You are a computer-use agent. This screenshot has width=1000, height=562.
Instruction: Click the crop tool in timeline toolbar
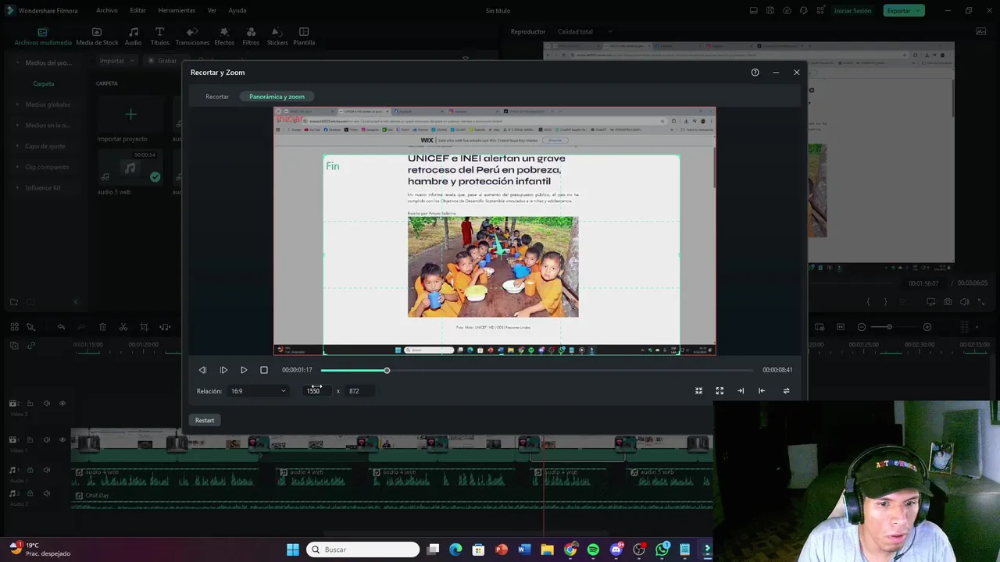(144, 327)
